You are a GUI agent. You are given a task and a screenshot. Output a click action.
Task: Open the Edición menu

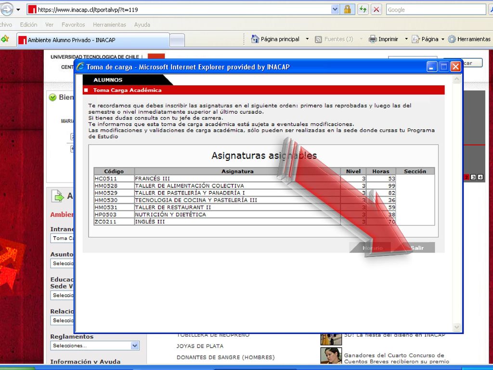click(28, 25)
